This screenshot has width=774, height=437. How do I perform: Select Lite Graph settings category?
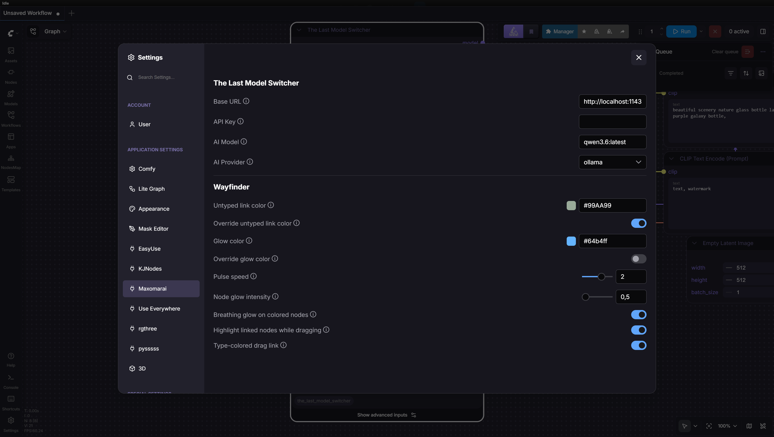[161, 189]
